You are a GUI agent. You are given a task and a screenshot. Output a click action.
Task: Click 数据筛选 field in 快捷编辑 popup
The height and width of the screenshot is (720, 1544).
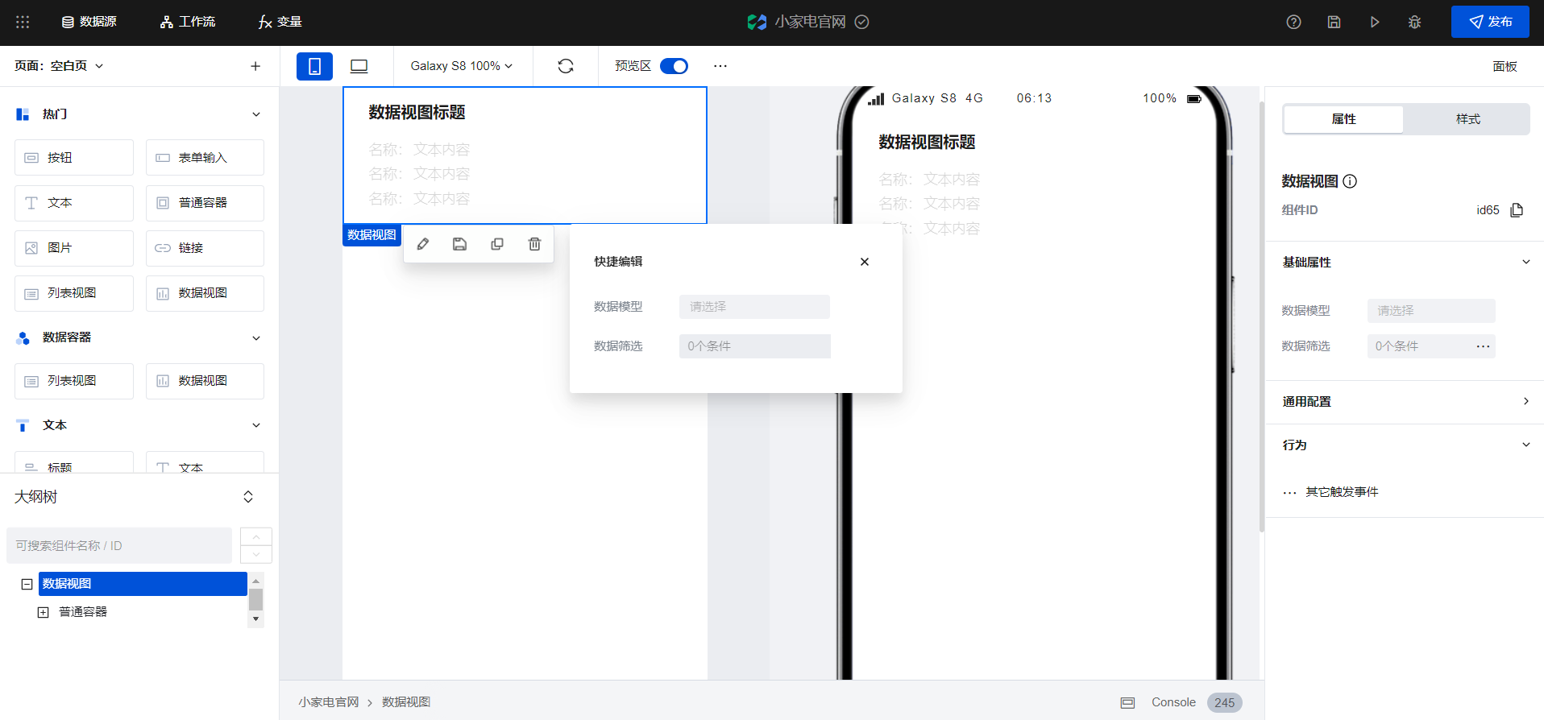[754, 346]
